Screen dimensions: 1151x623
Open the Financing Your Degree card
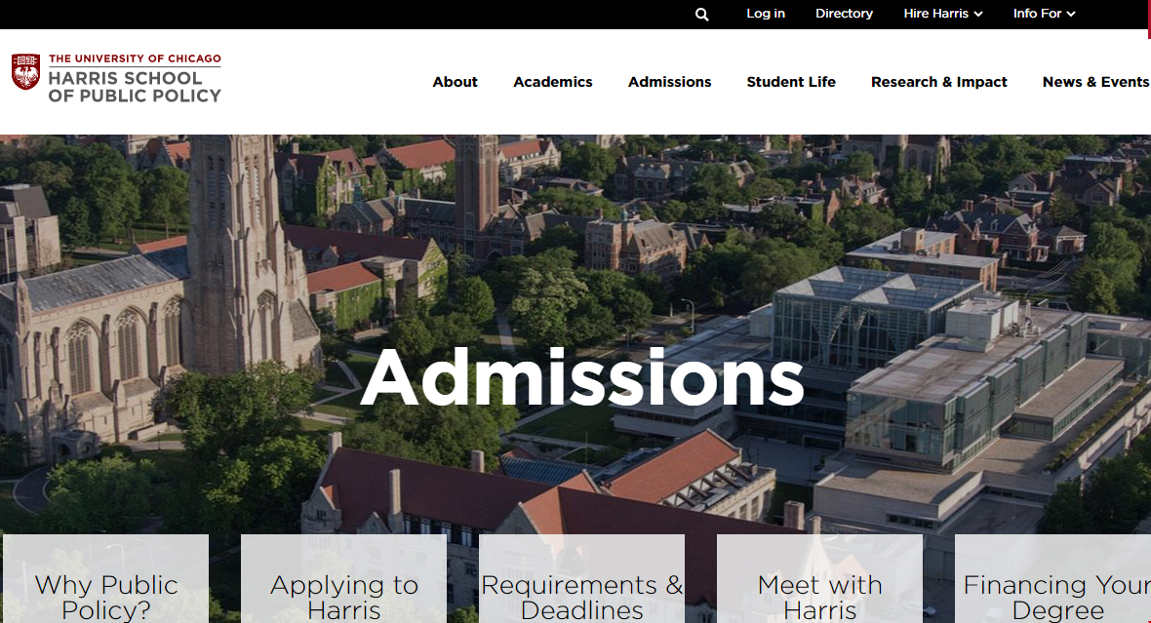[x=1052, y=579]
